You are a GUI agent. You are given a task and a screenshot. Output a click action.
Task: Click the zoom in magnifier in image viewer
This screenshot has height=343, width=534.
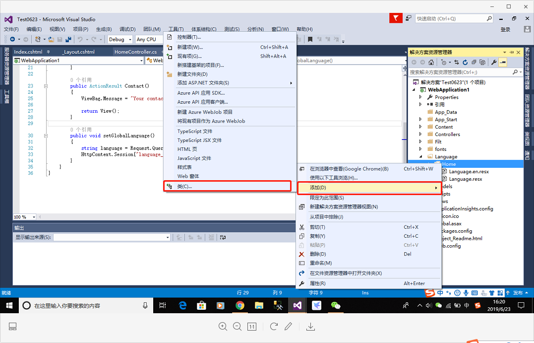[223, 327]
